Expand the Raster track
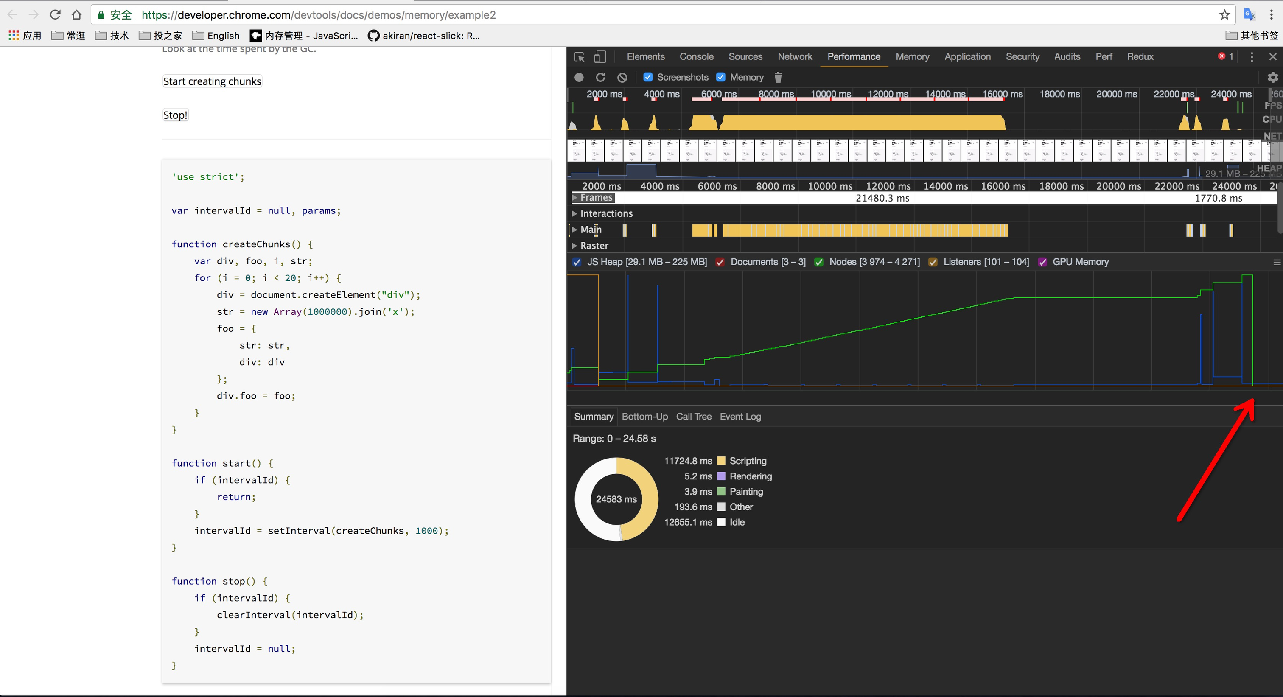Image resolution: width=1283 pixels, height=697 pixels. pyautogui.click(x=575, y=246)
